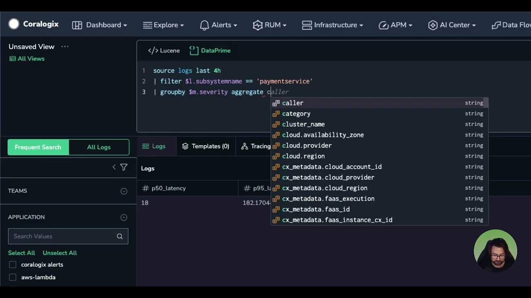Switch to Lucene query mode
Image resolution: width=531 pixels, height=298 pixels.
[164, 50]
